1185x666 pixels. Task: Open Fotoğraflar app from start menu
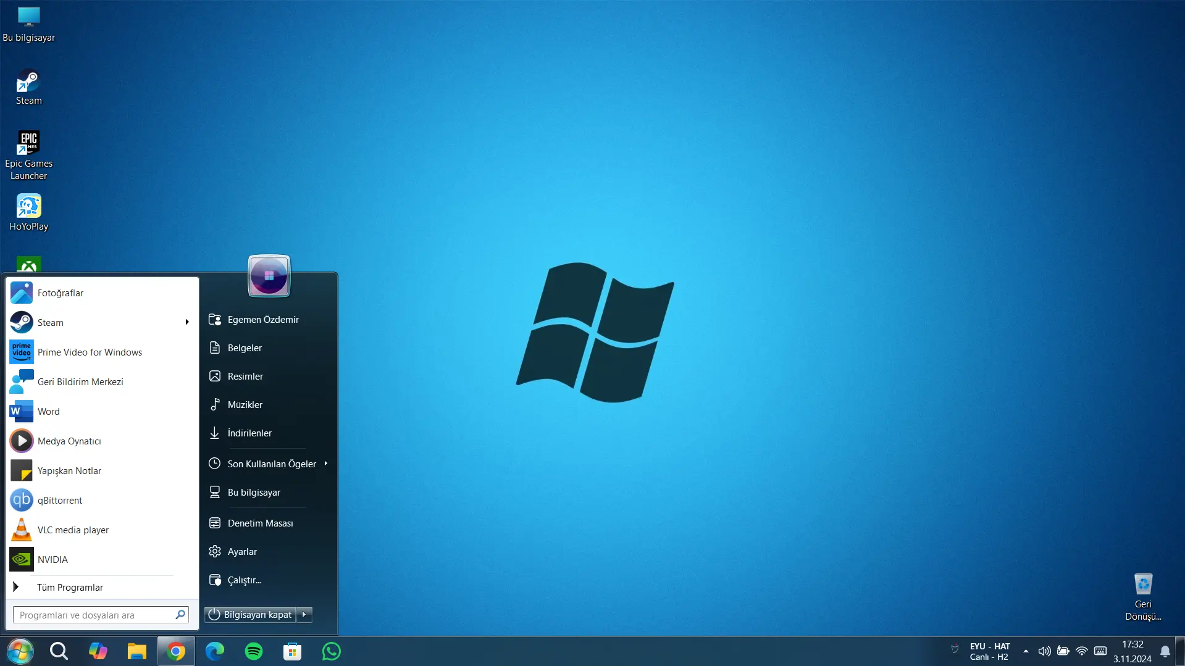click(x=103, y=293)
